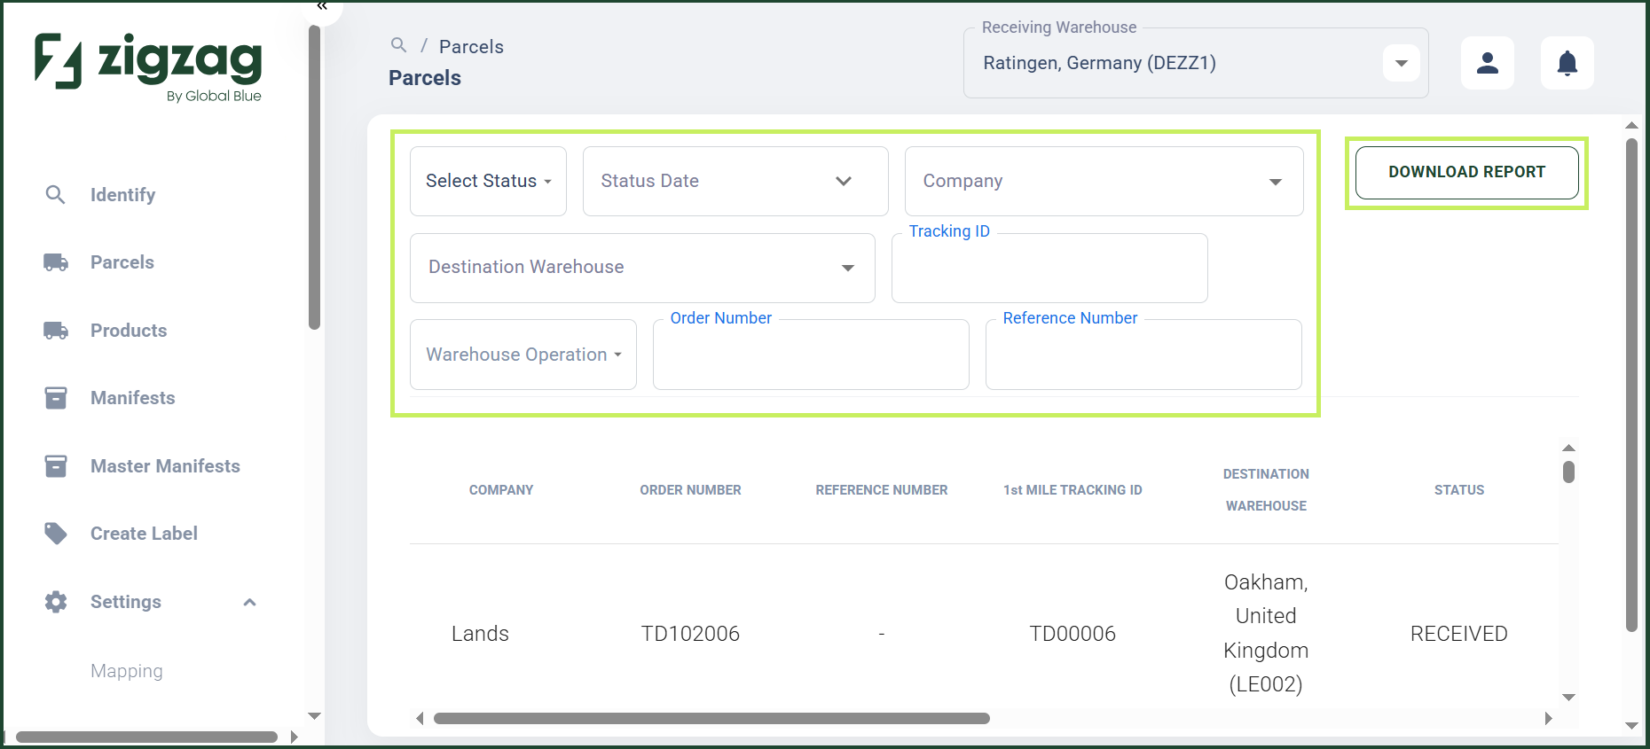Click the Ratingen, Germany (DEZZ1) warehouse value
Viewport: 1650px width, 749px height.
pos(1099,63)
